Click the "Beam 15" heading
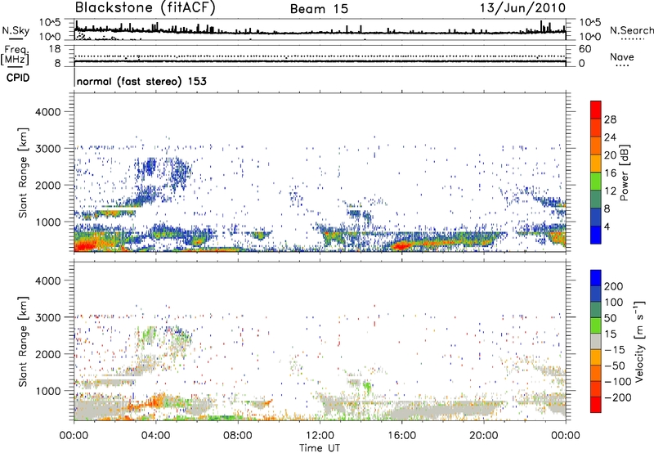The image size is (654, 453). tap(319, 9)
